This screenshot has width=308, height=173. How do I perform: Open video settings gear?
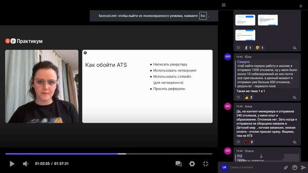pos(192,164)
